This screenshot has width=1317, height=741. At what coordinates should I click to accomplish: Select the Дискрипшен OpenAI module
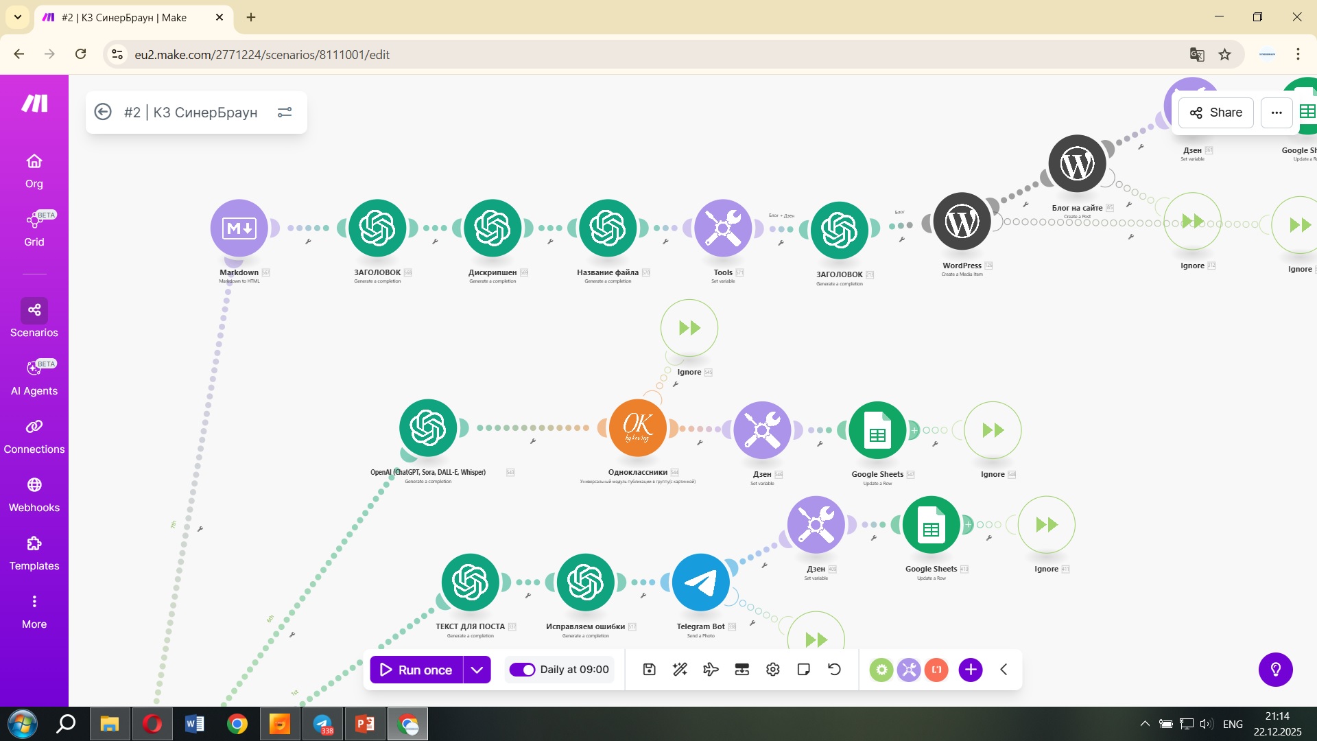pyautogui.click(x=493, y=228)
